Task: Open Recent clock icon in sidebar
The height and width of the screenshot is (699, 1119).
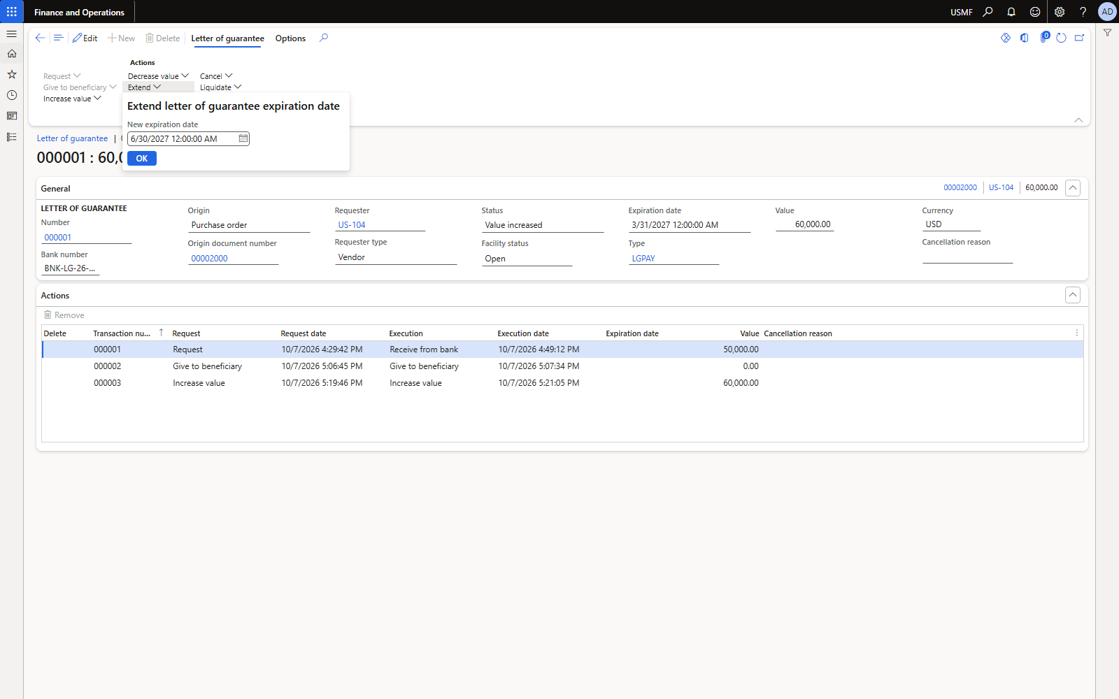Action: pyautogui.click(x=12, y=95)
